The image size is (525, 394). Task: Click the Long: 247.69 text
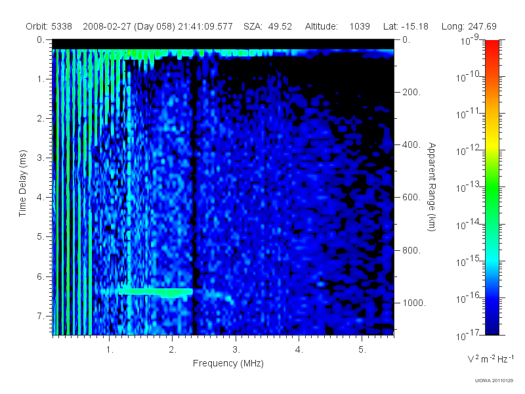[x=469, y=26]
